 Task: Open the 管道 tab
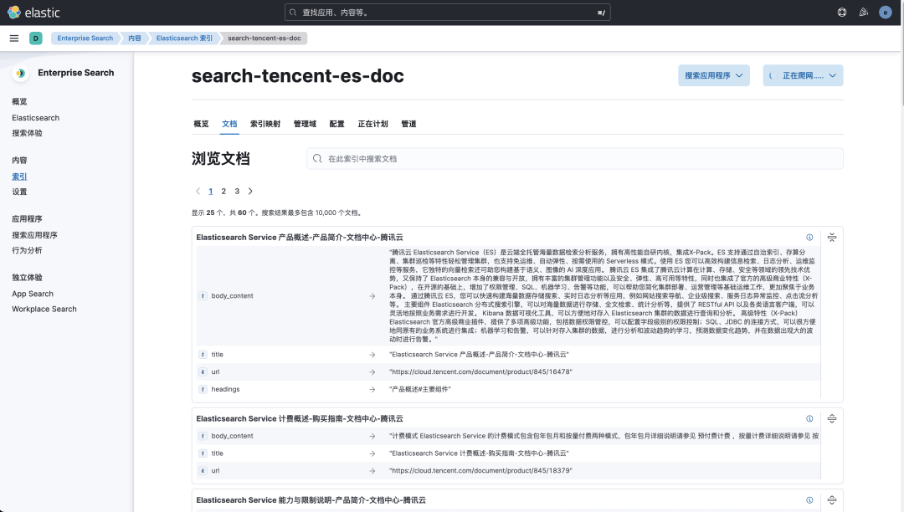(408, 124)
